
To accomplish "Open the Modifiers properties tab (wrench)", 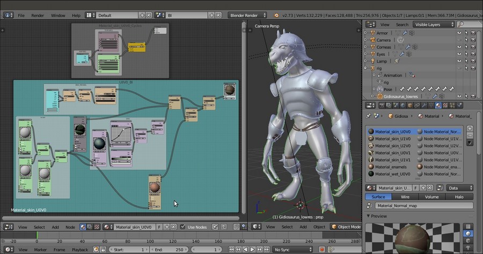I will (424, 106).
